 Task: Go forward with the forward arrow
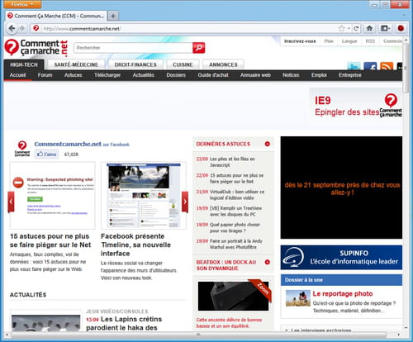pos(22,28)
